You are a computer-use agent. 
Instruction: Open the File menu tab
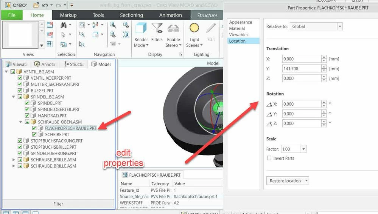click(12, 15)
